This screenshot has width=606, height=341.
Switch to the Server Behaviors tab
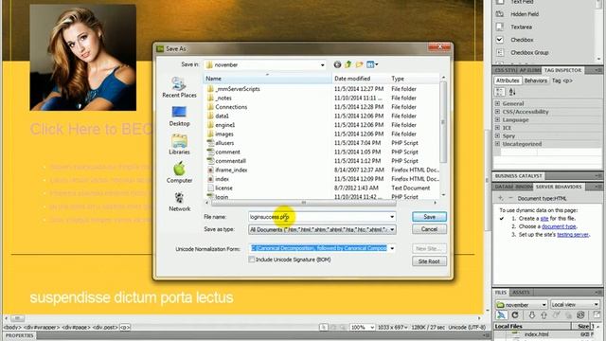[559, 187]
